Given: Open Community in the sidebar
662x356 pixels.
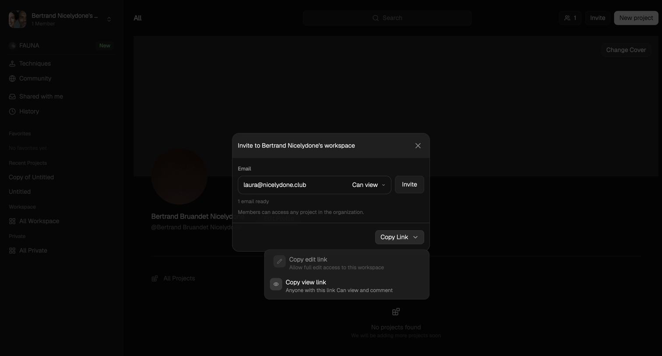Looking at the screenshot, I should coord(61,79).
